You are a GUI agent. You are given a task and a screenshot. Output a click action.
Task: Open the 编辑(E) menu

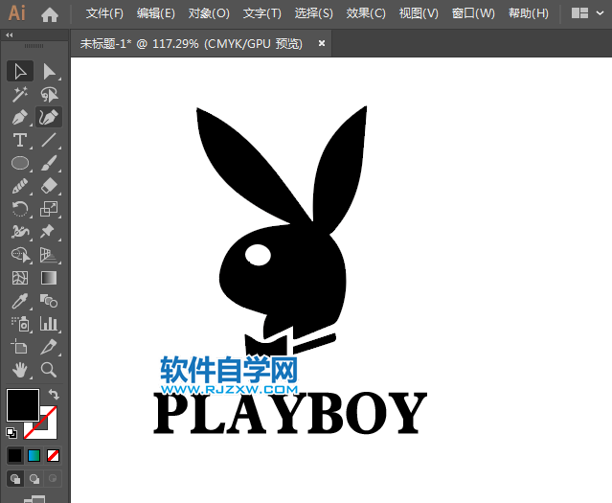156,13
